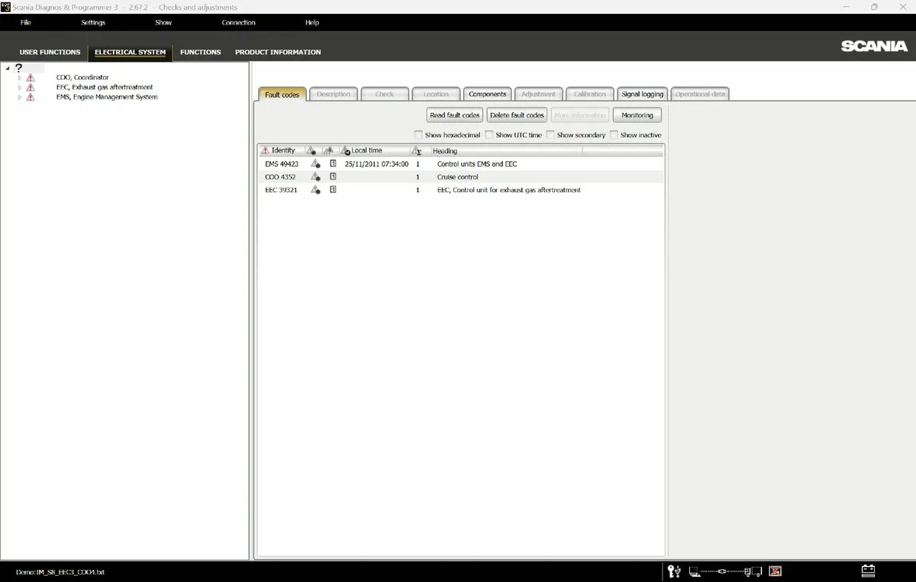Enable Show inactive fault codes
Screen dimensions: 916x582
pyautogui.click(x=614, y=134)
